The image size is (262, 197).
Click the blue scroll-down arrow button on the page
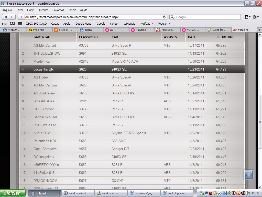248,174
